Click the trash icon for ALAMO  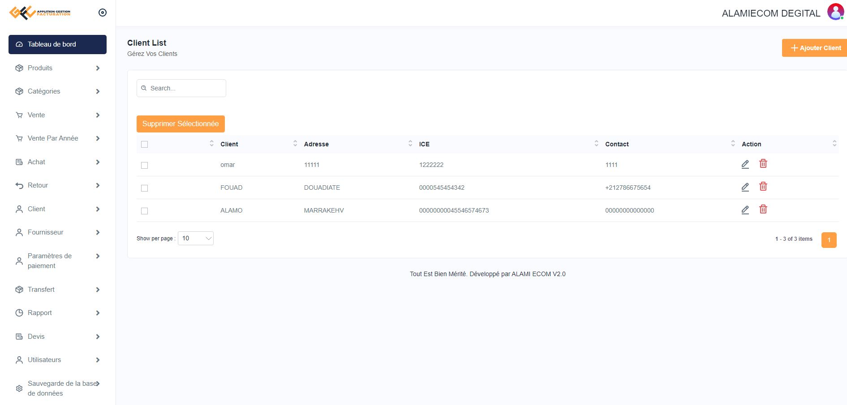point(763,209)
